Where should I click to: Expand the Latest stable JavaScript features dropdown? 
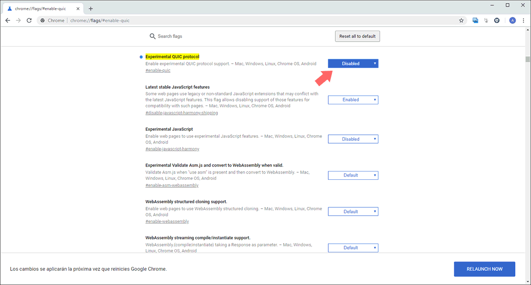353,100
